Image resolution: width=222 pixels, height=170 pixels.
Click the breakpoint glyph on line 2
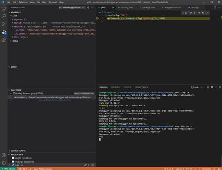(97, 18)
